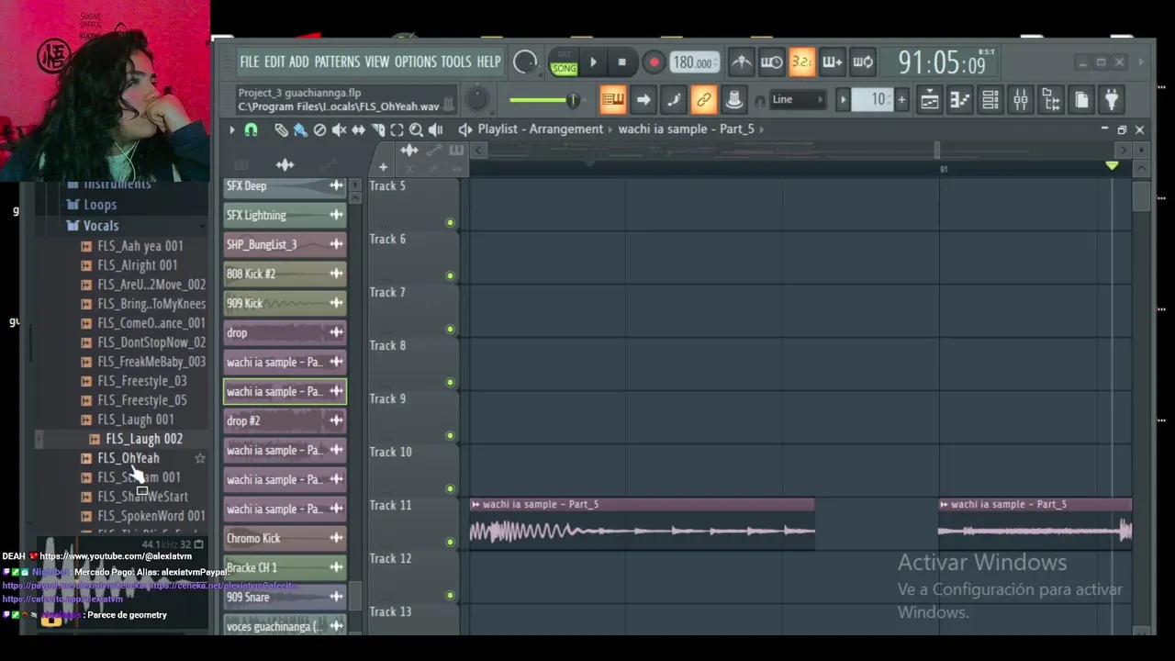Toggle the orange chain-link icon
This screenshot has height=661, width=1175.
pos(704,99)
